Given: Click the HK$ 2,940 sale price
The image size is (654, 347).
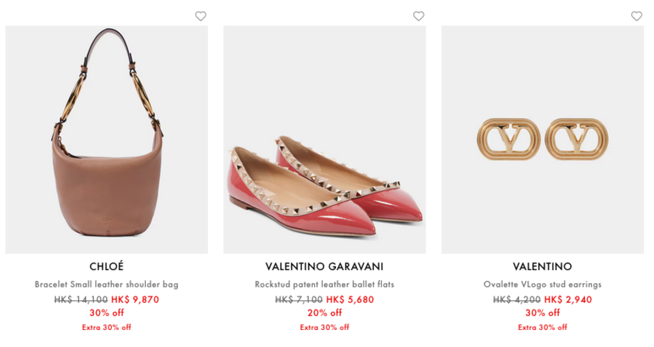Looking at the screenshot, I should pos(568,299).
